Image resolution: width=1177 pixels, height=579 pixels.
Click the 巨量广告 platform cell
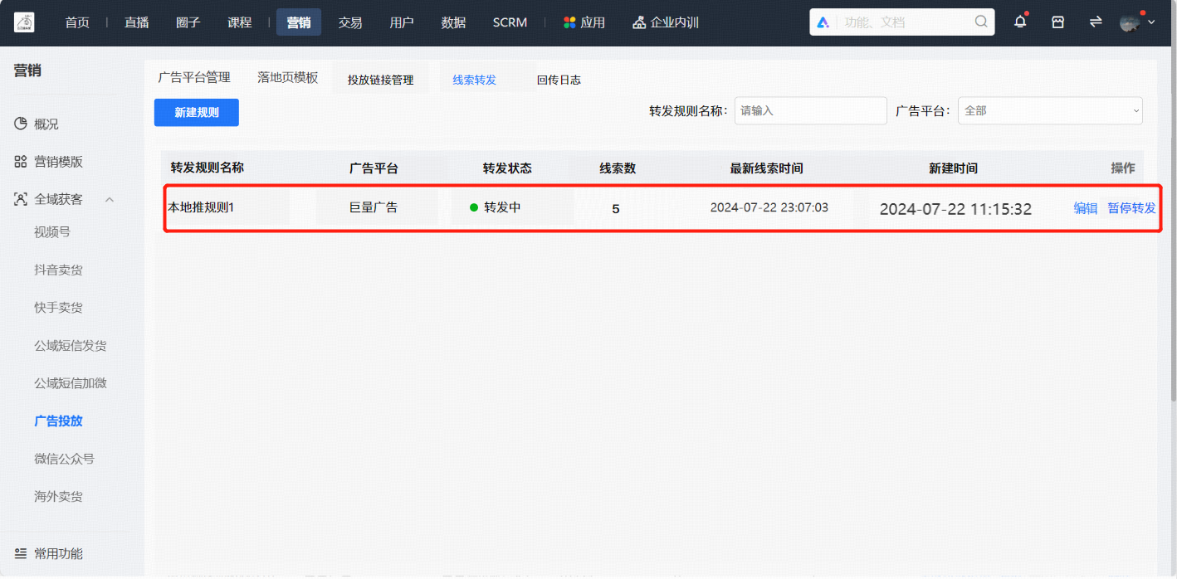(x=373, y=207)
